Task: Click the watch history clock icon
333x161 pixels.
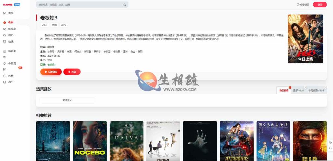Action: point(298,5)
